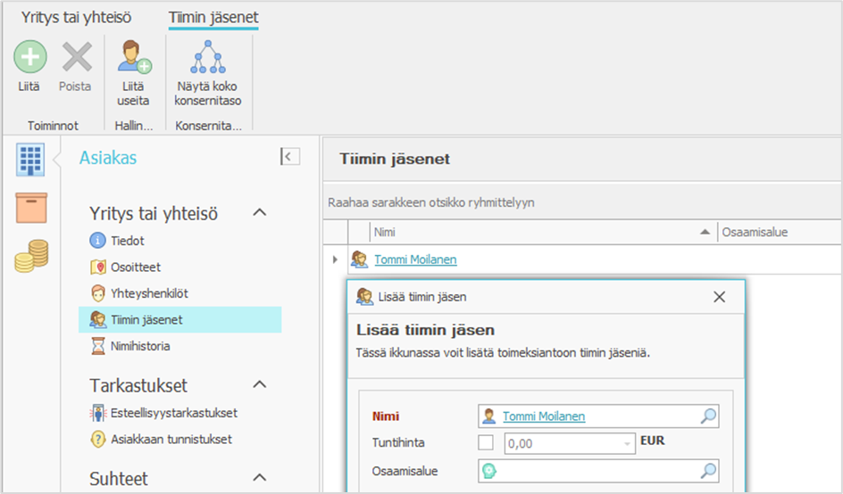Enable the Tuntihinta checkbox
The height and width of the screenshot is (494, 843).
(486, 443)
